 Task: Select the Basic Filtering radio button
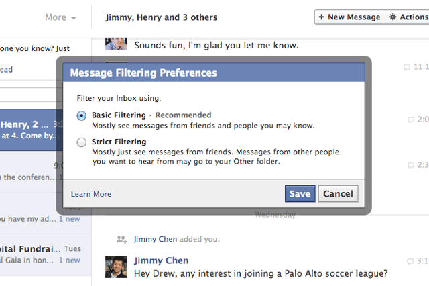click(82, 115)
